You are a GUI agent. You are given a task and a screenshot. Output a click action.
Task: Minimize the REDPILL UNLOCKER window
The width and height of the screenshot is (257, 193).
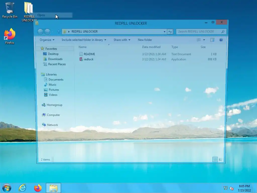[x=206, y=22]
